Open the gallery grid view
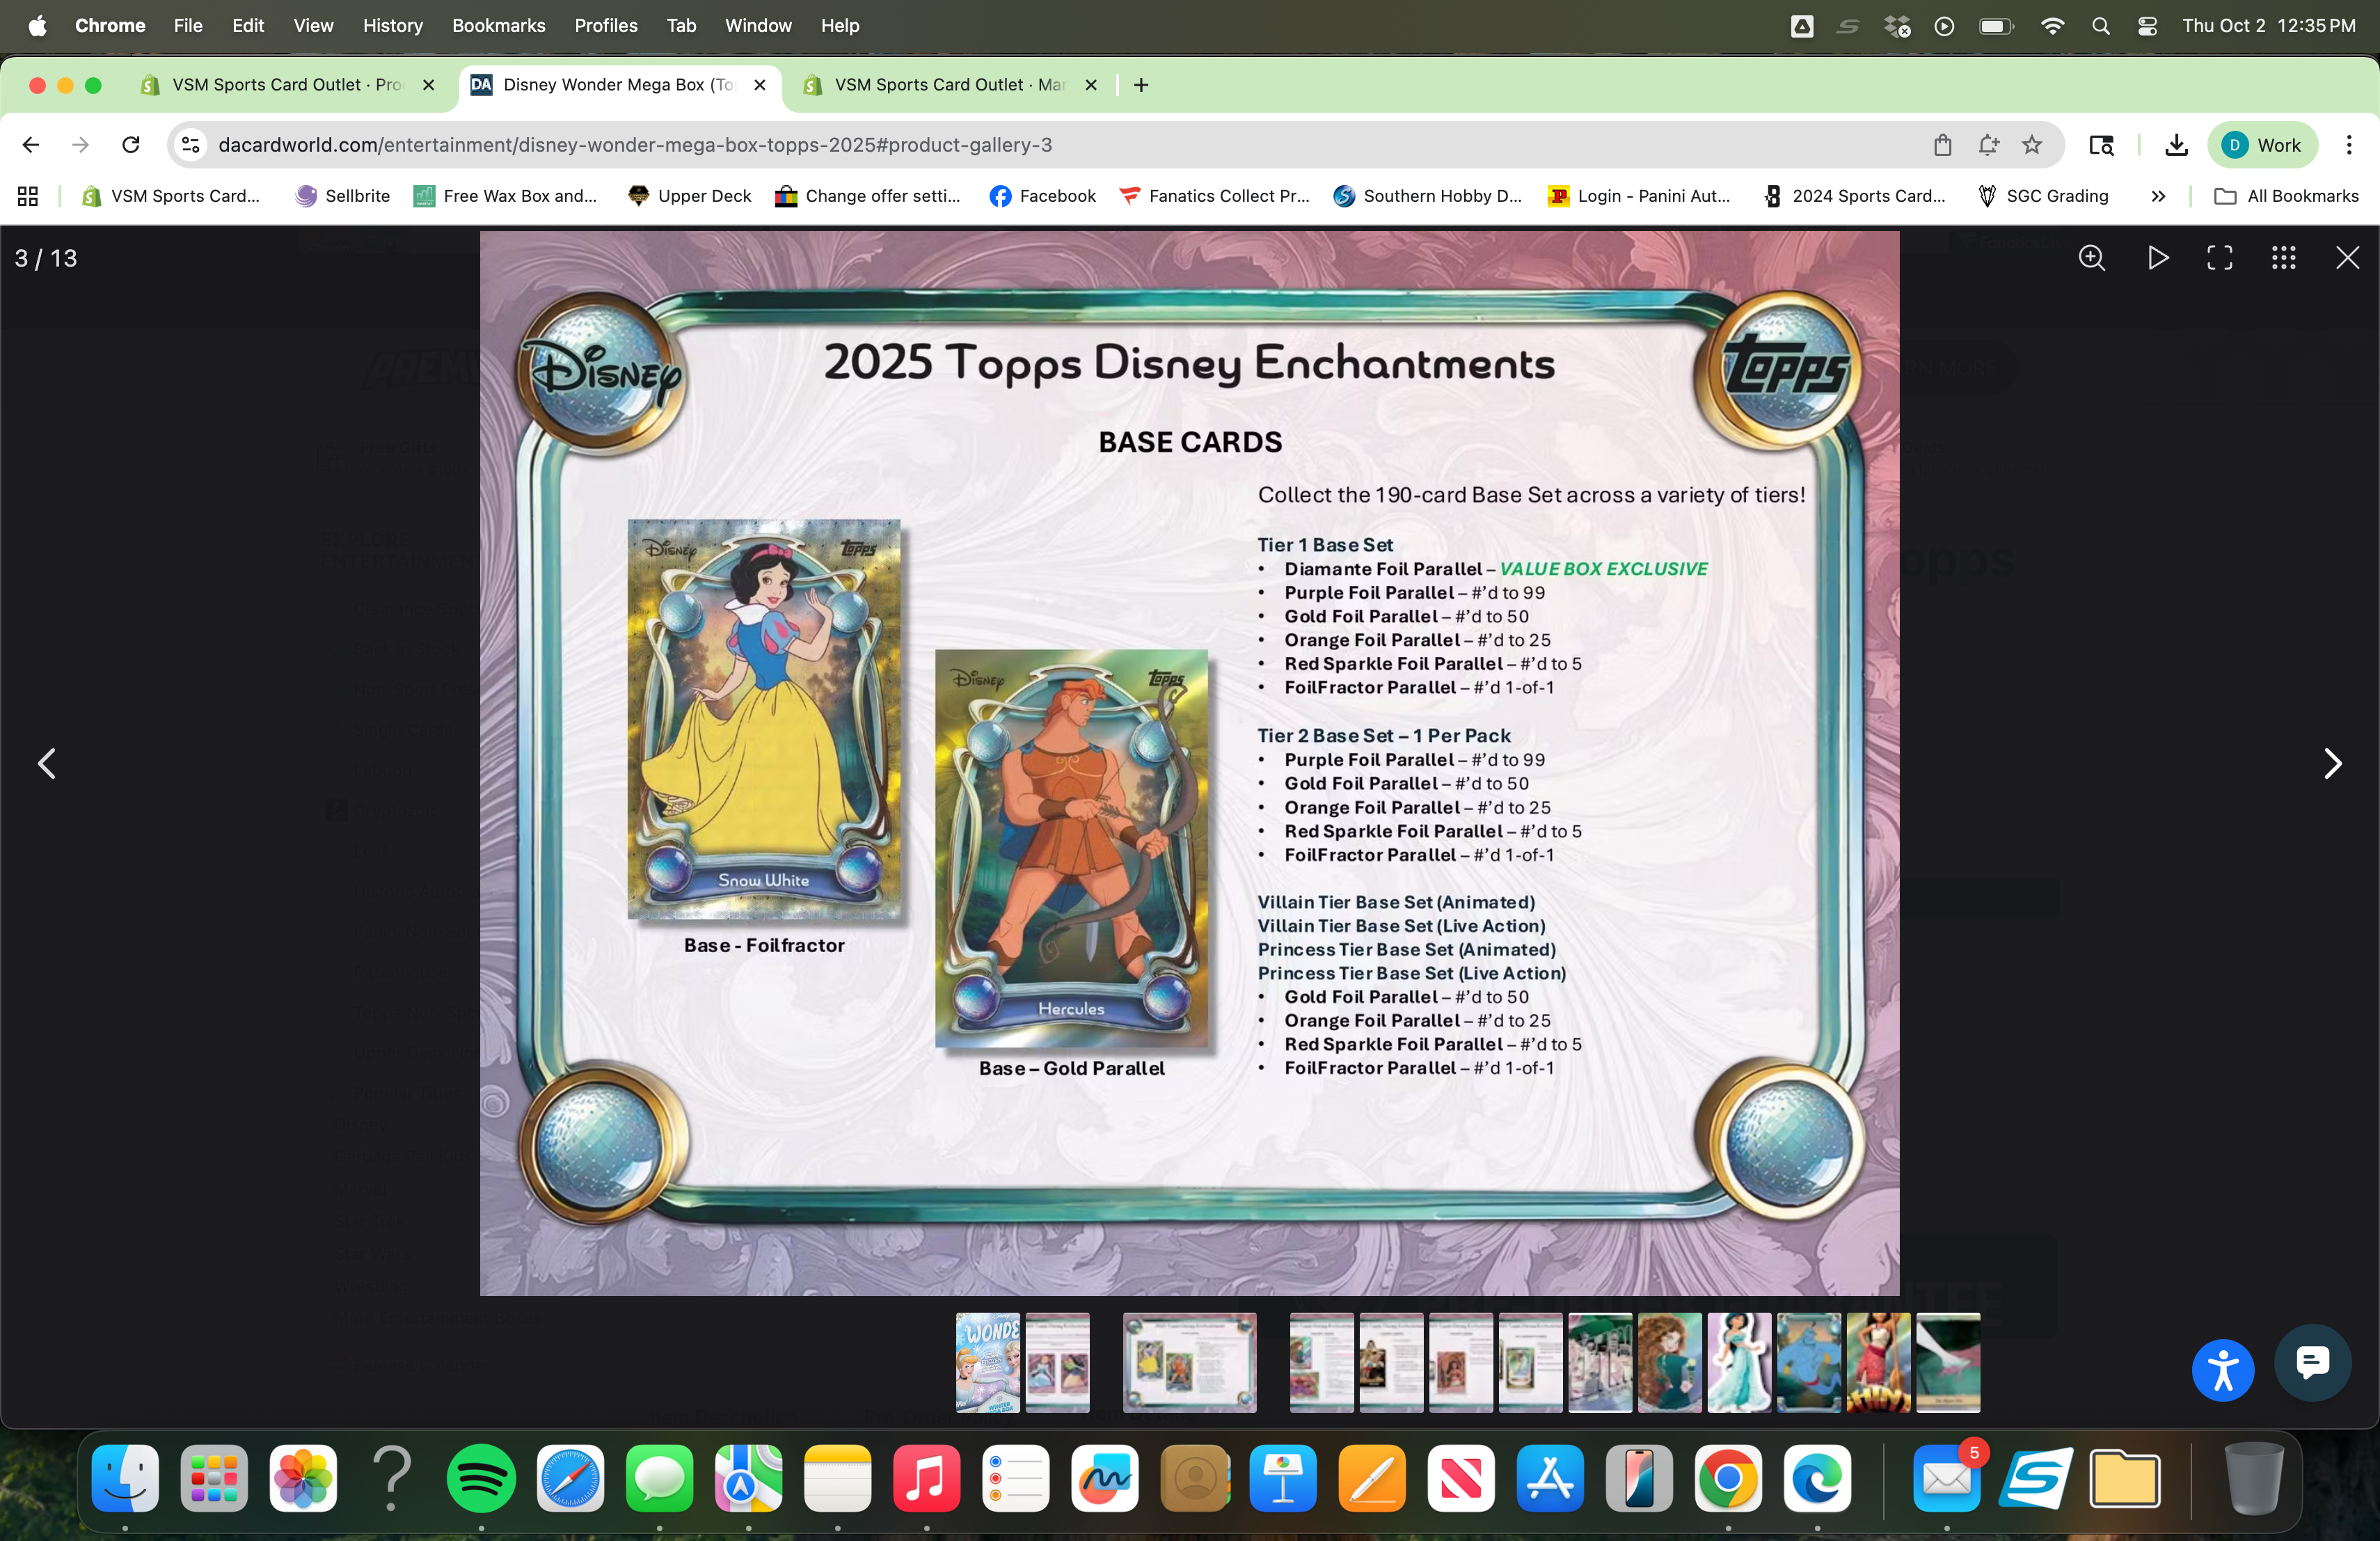This screenshot has width=2380, height=1541. coord(2283,258)
